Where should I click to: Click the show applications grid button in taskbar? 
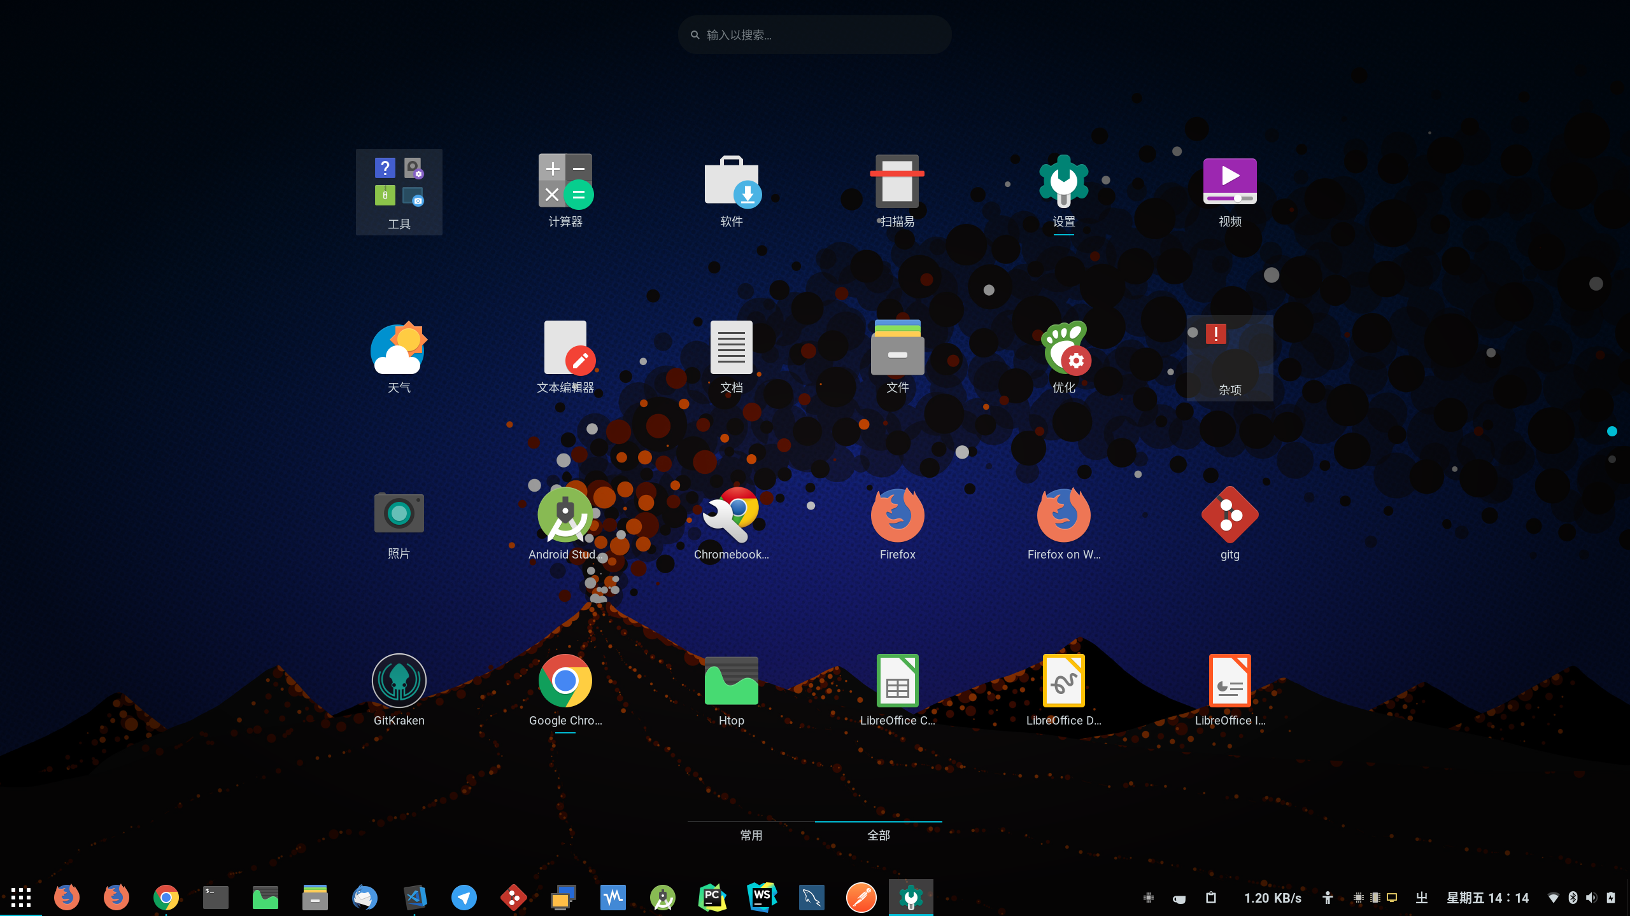(x=21, y=898)
